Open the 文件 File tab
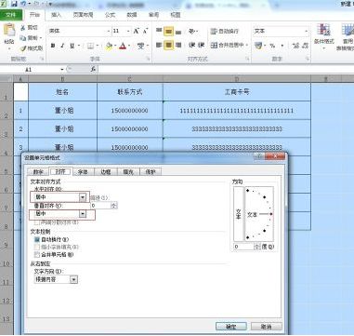The height and width of the screenshot is (336, 354). [x=11, y=15]
